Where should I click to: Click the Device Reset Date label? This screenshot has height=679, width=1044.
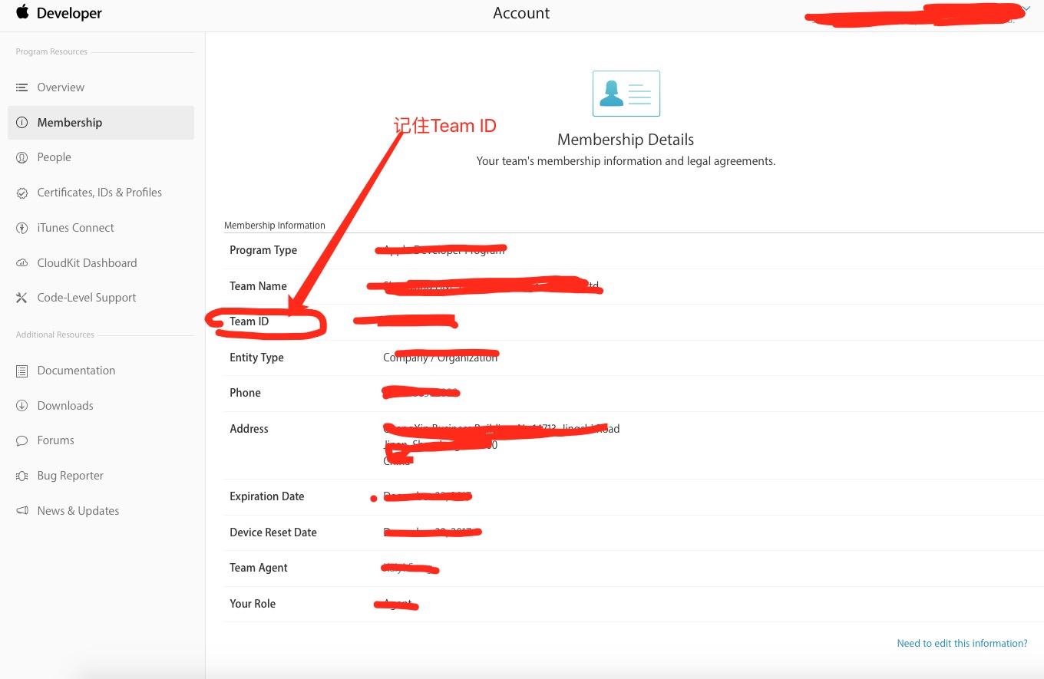tap(273, 532)
